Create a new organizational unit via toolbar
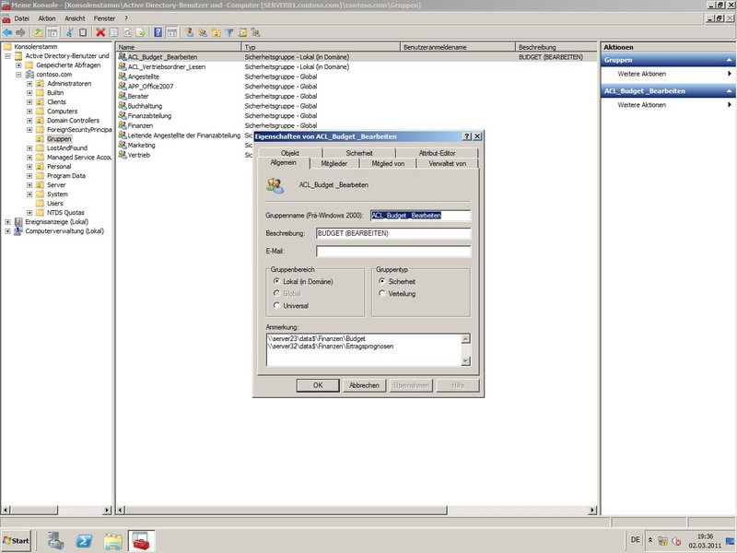 [x=216, y=32]
